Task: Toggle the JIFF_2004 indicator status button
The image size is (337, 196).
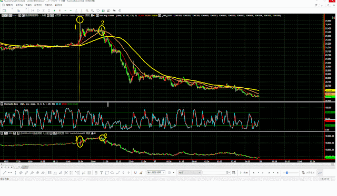Action: coord(160,15)
